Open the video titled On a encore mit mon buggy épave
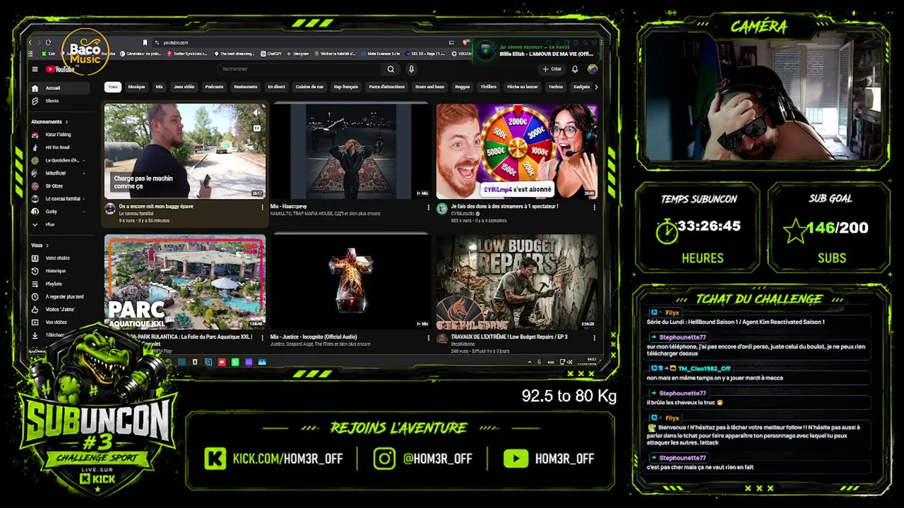The image size is (904, 508). click(x=156, y=207)
